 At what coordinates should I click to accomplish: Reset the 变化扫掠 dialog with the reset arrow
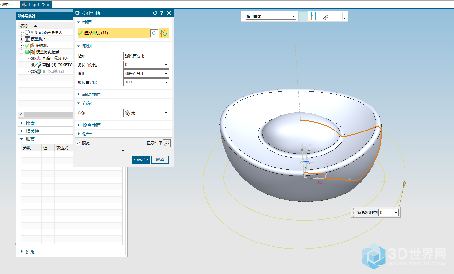tap(155, 13)
